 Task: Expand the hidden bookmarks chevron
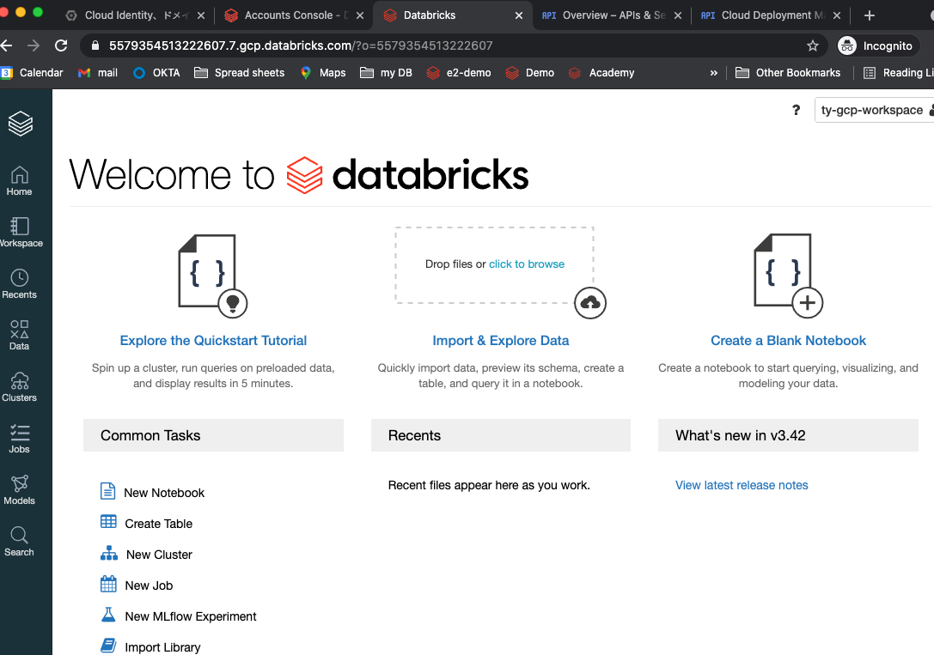(x=714, y=73)
